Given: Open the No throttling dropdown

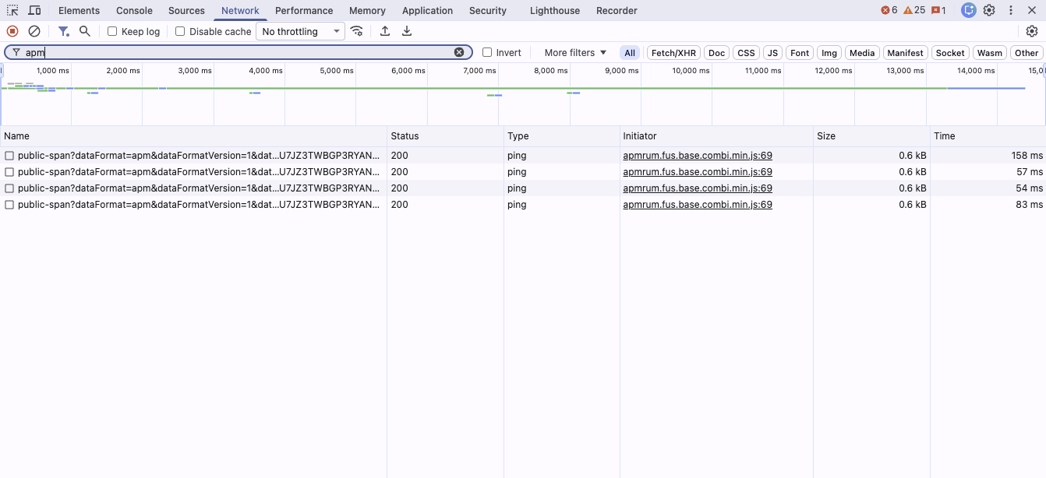Looking at the screenshot, I should (300, 31).
